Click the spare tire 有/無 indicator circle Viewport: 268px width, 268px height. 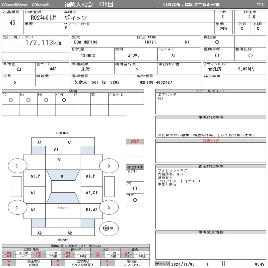tap(106, 228)
